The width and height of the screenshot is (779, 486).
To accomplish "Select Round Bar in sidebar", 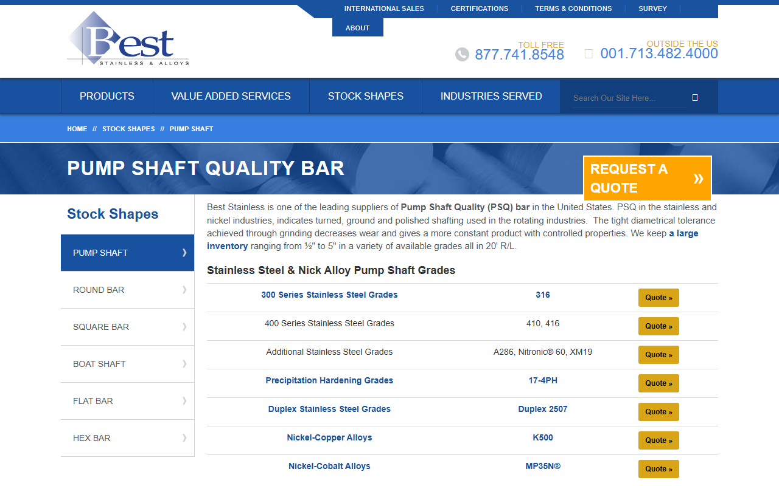I will click(x=127, y=290).
